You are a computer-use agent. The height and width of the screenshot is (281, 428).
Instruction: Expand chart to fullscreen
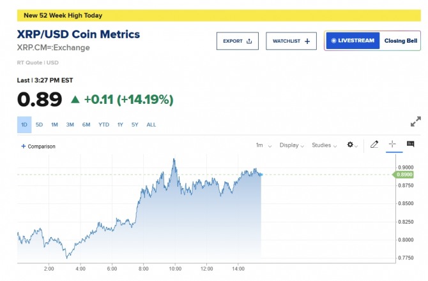[x=415, y=120]
